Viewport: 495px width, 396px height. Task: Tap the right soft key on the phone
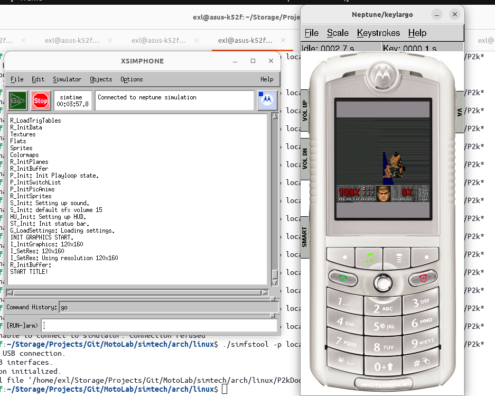425,257
